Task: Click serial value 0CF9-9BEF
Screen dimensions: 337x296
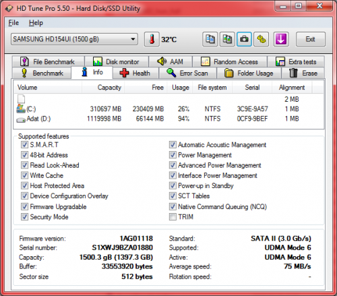Action: pyautogui.click(x=253, y=119)
